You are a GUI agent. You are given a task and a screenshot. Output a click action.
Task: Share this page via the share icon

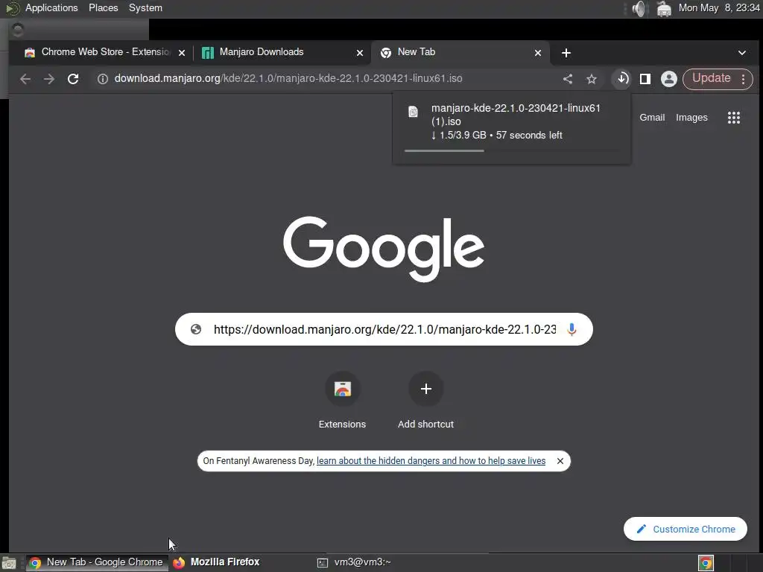pos(567,79)
